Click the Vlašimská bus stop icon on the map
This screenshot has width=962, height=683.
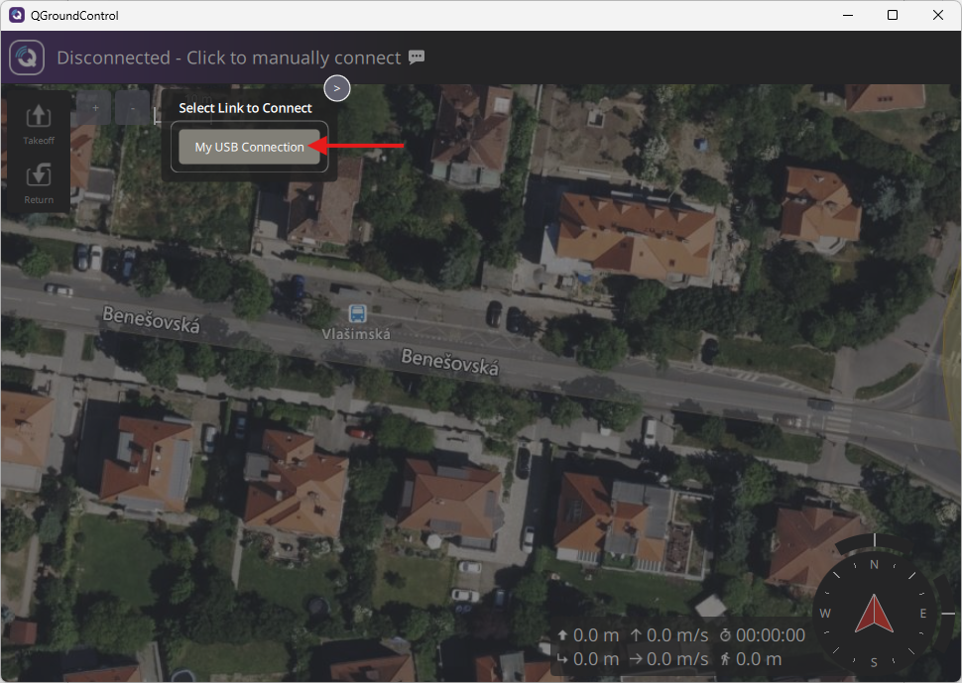pyautogui.click(x=356, y=314)
